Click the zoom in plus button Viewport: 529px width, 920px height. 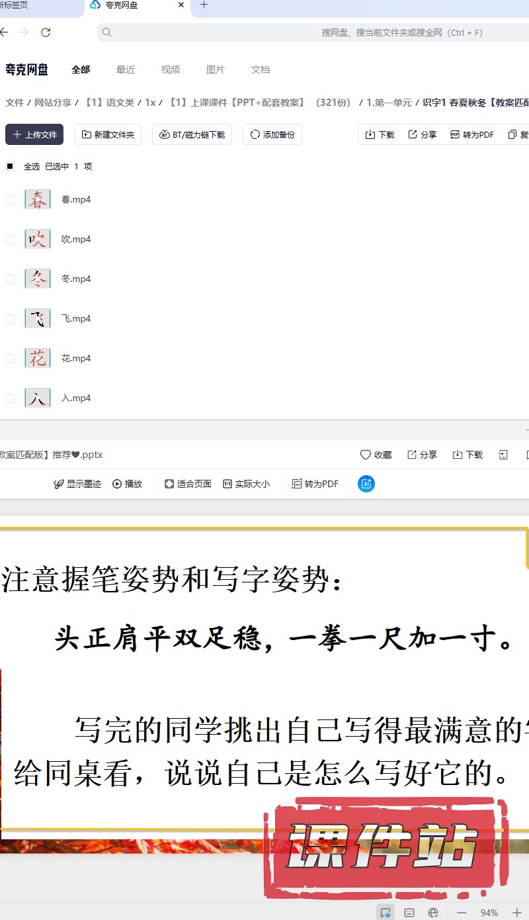[517, 913]
